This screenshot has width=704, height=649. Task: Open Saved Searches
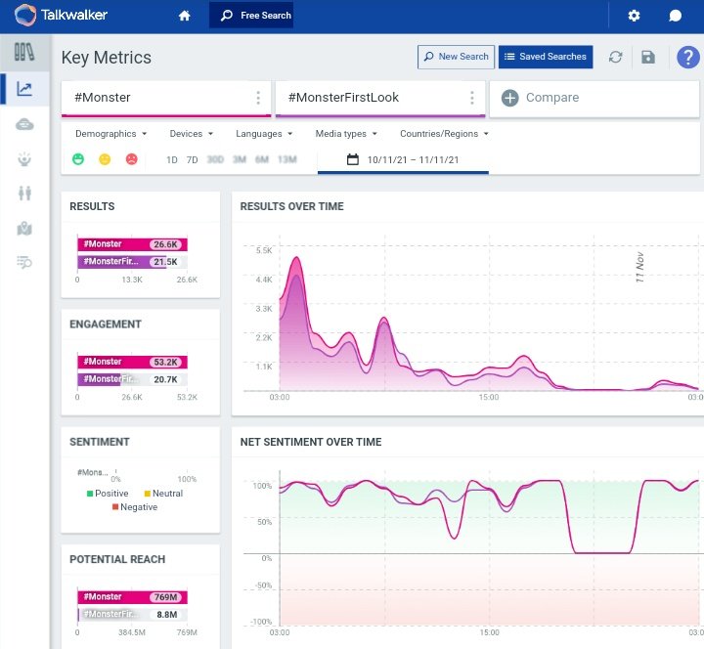[x=546, y=57]
